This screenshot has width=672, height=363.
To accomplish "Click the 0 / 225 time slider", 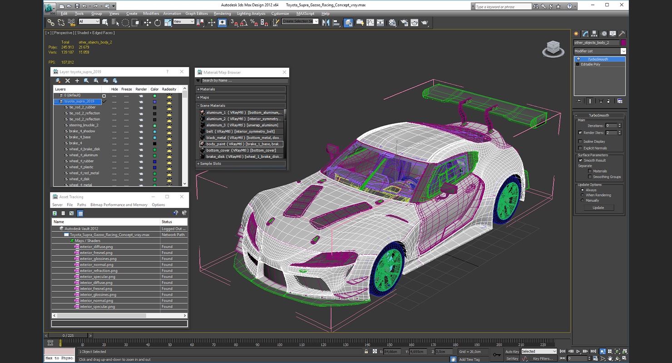I will click(x=67, y=336).
